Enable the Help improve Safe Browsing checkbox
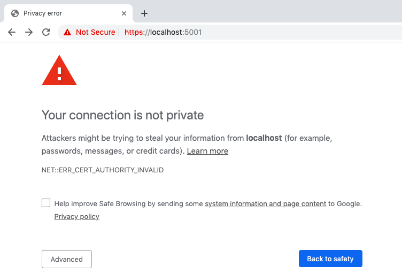402x280 pixels. [46, 203]
